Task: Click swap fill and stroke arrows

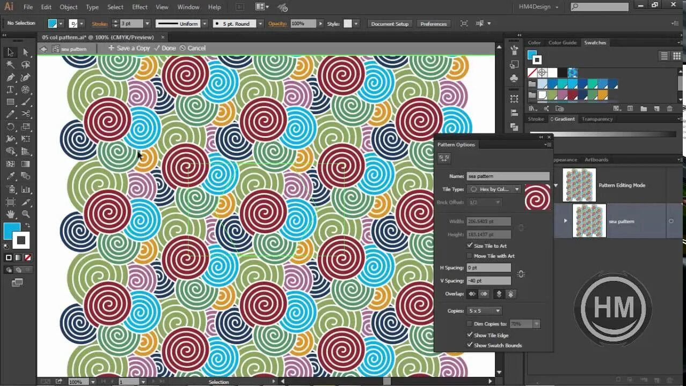Action: 27,226
